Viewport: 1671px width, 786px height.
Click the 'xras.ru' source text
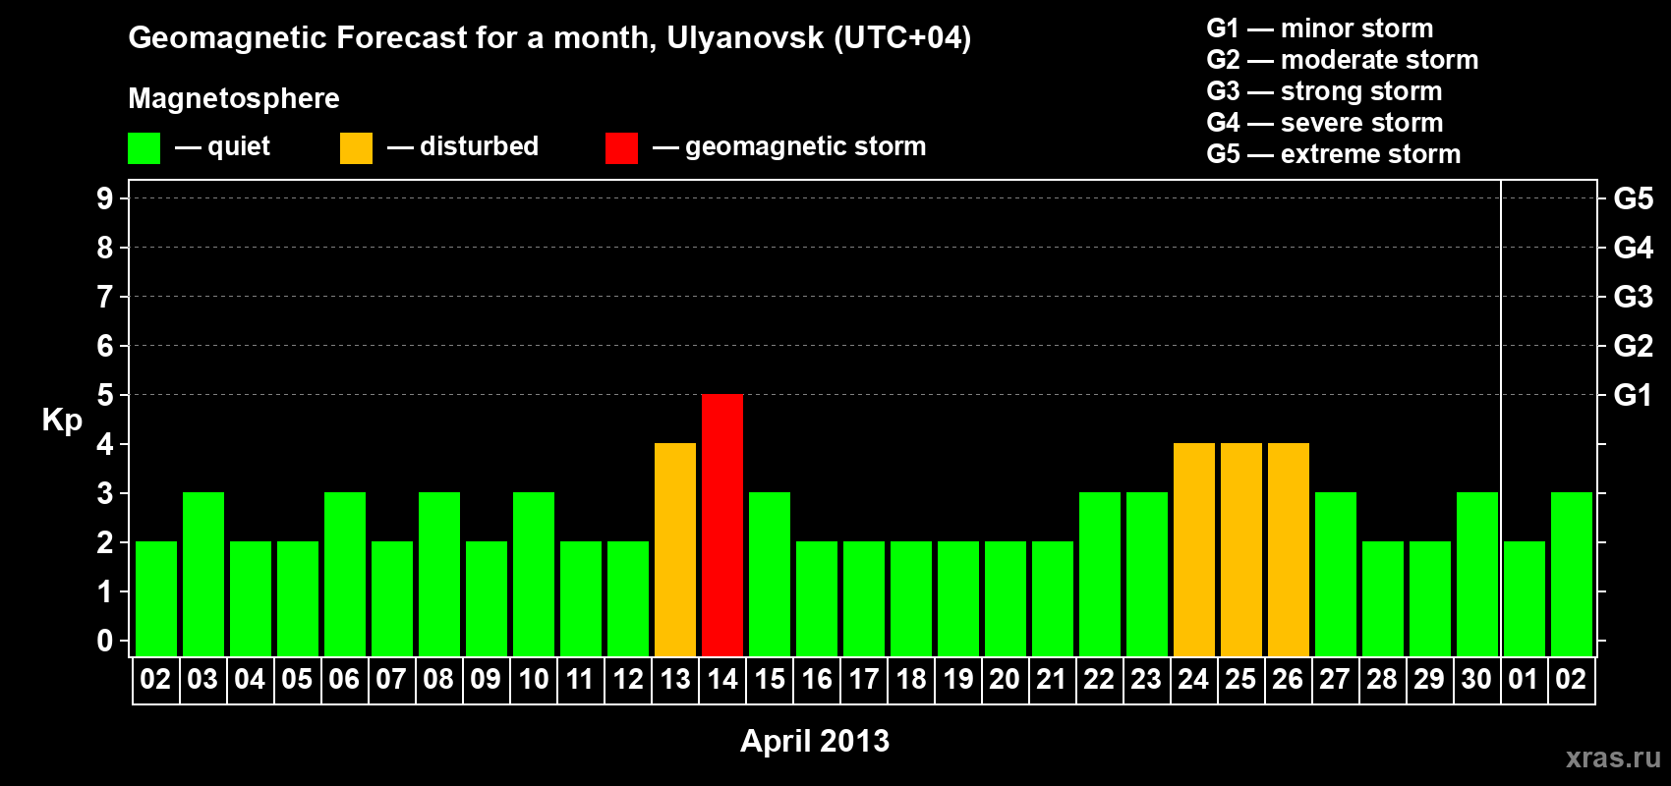coord(1613,758)
